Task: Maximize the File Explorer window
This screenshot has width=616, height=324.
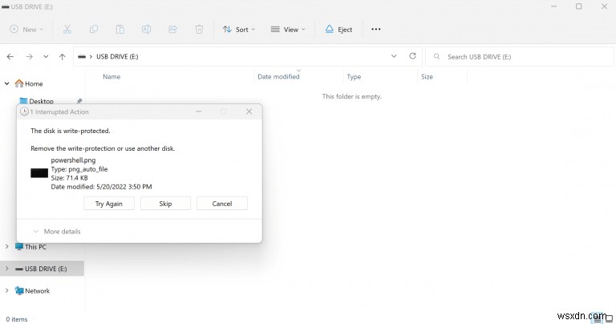Action: coord(578,6)
